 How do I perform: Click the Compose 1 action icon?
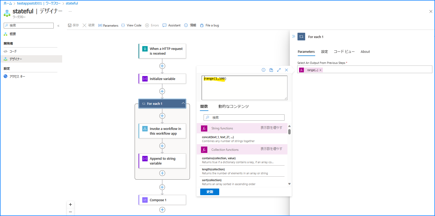point(145,200)
